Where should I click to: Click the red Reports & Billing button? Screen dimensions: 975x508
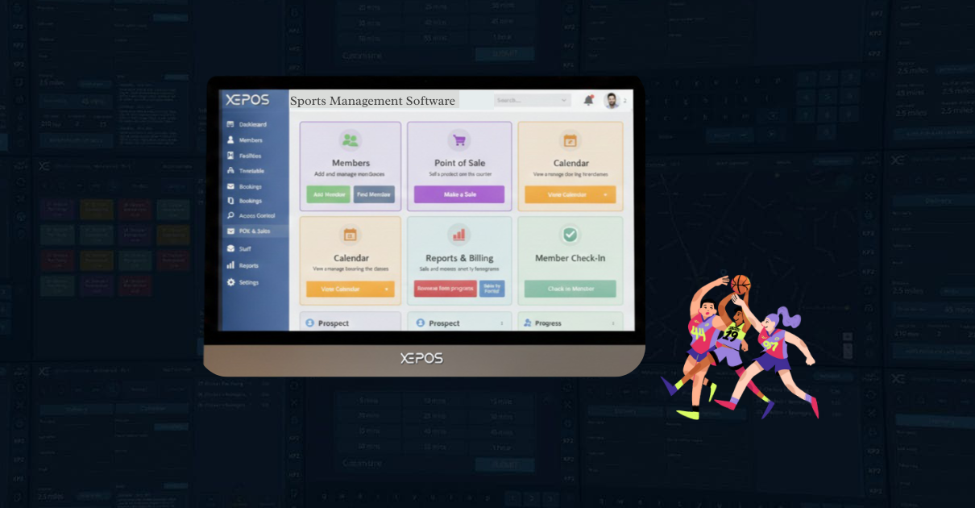tap(445, 289)
